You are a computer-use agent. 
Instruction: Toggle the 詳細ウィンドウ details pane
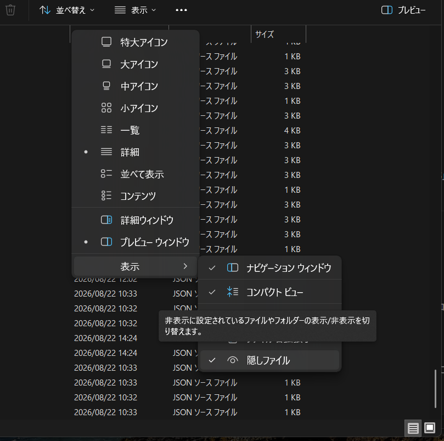pyautogui.click(x=136, y=220)
